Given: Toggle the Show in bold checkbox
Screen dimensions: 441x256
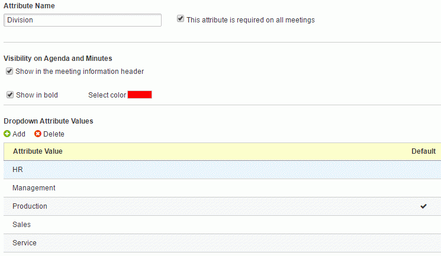Looking at the screenshot, I should pyautogui.click(x=10, y=95).
